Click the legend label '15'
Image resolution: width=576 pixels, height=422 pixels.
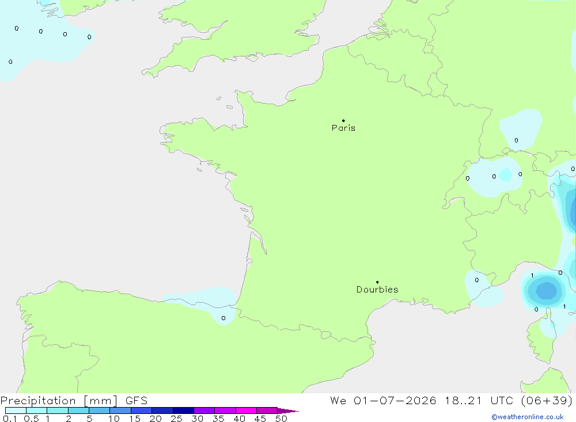135,419
